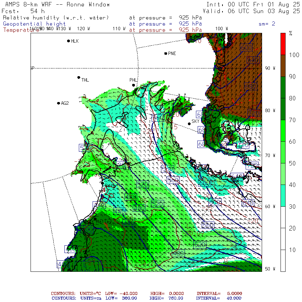Image resolution: width=302 pixels, height=302 pixels.
Task: Click the '70' color bar tick label
Action: point(292,120)
